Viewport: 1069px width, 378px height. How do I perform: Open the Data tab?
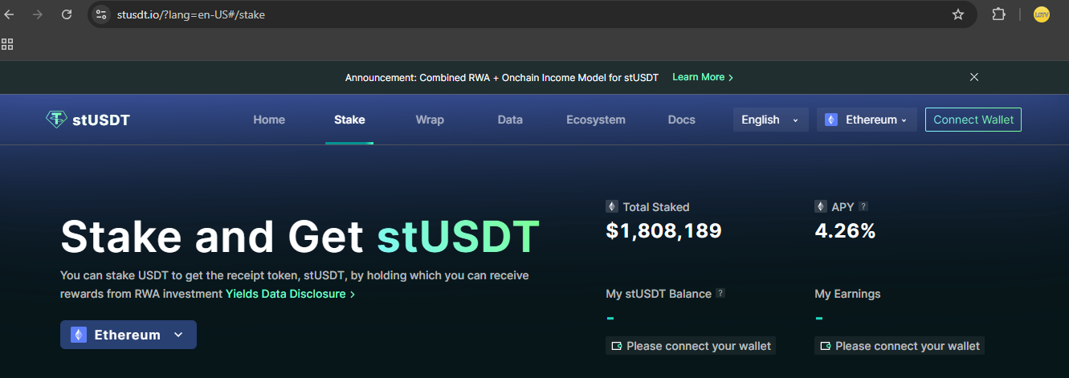(x=510, y=120)
